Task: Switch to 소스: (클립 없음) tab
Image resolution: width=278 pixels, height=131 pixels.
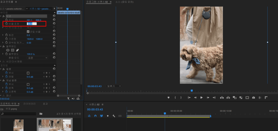Action: 124,2
